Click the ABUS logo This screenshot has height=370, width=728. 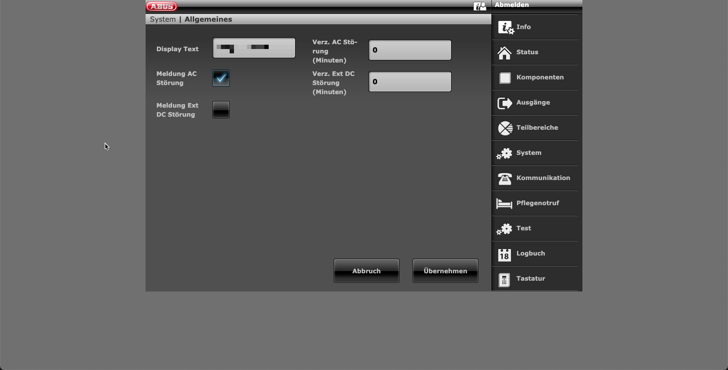coord(162,6)
